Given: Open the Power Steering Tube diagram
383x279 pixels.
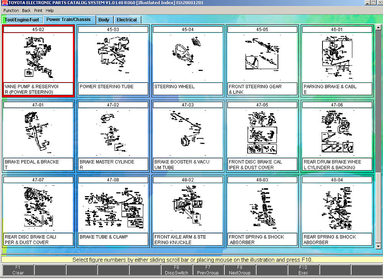Looking at the screenshot, I should pyautogui.click(x=113, y=57).
